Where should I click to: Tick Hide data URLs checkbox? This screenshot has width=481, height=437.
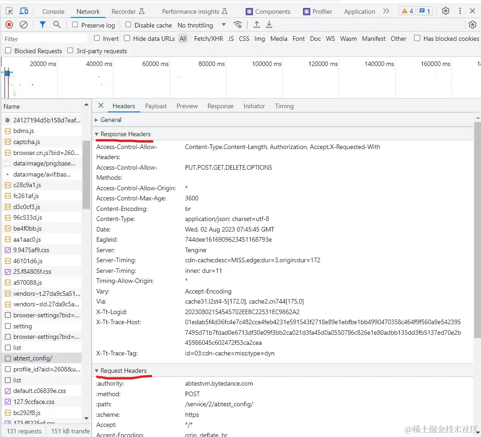click(127, 38)
